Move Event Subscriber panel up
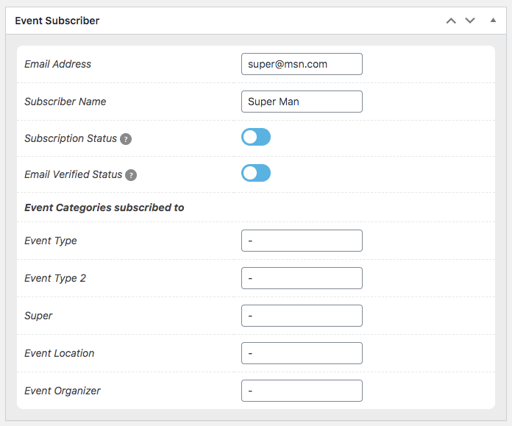 tap(451, 21)
